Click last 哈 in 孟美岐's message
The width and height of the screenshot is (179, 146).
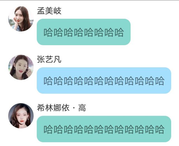pos(119,32)
